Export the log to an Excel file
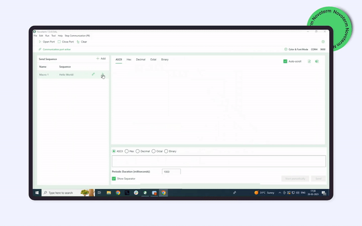The image size is (362, 226). tap(317, 61)
